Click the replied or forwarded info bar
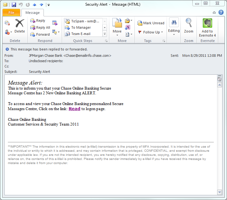This screenshot has width=227, height=200. click(46, 49)
